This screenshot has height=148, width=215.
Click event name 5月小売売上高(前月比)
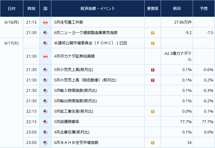coord(73,70)
